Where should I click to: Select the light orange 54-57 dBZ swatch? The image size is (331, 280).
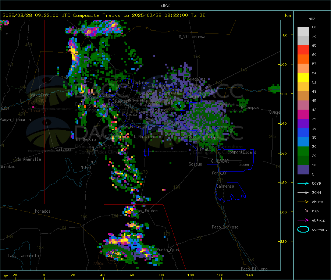point(303,68)
